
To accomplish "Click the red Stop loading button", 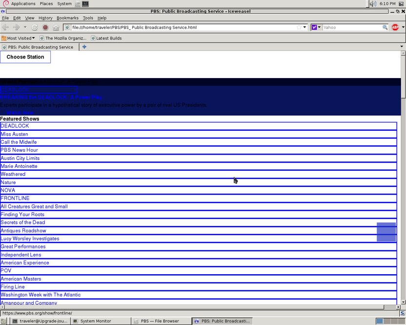I will (x=45, y=27).
